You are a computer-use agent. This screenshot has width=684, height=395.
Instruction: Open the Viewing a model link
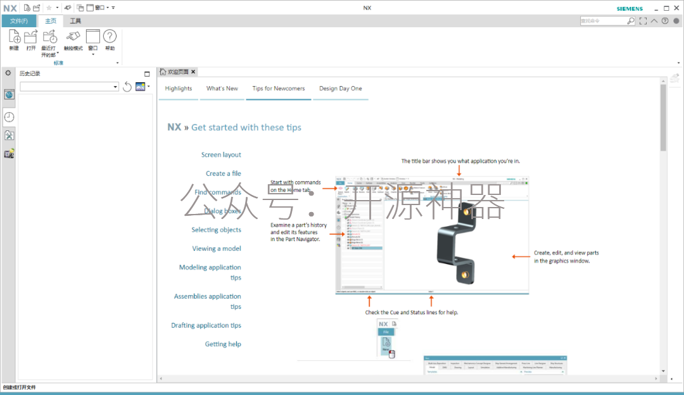[217, 249]
